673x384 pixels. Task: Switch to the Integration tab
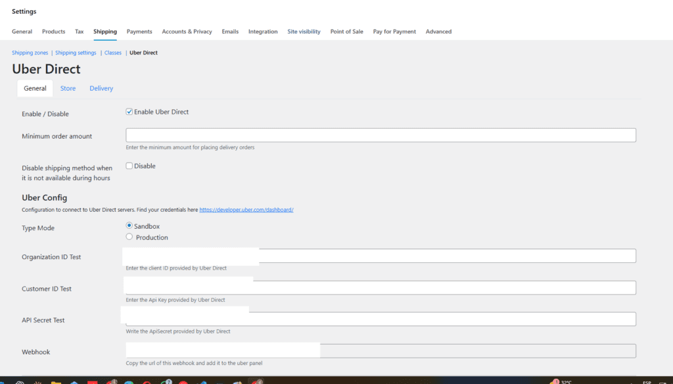[x=263, y=32]
